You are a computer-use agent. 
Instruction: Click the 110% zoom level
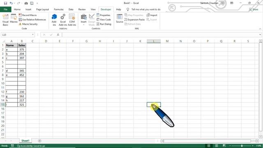(x=258, y=146)
